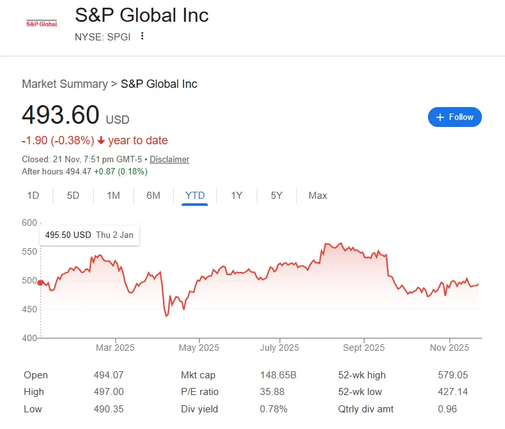Click the Market Summary breadcrumb

click(x=64, y=84)
